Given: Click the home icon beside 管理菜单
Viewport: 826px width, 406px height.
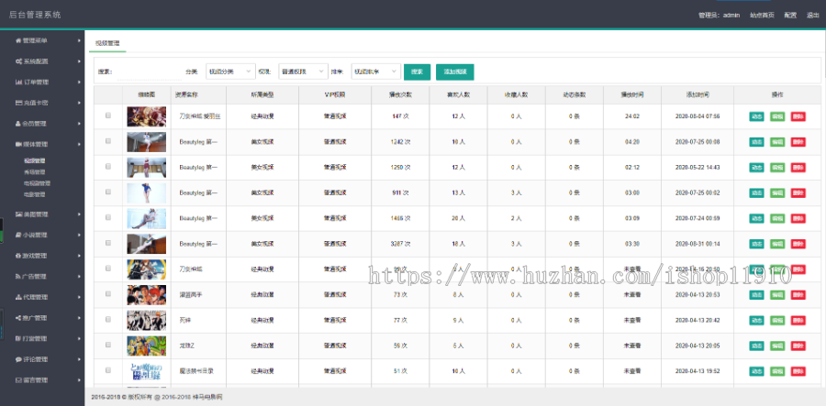Looking at the screenshot, I should (x=18, y=40).
